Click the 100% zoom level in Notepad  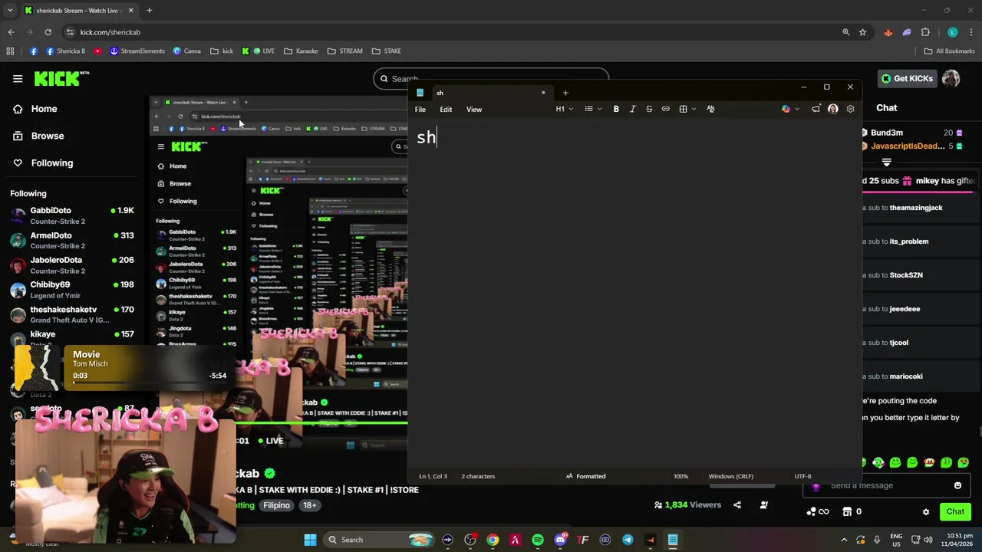point(680,476)
